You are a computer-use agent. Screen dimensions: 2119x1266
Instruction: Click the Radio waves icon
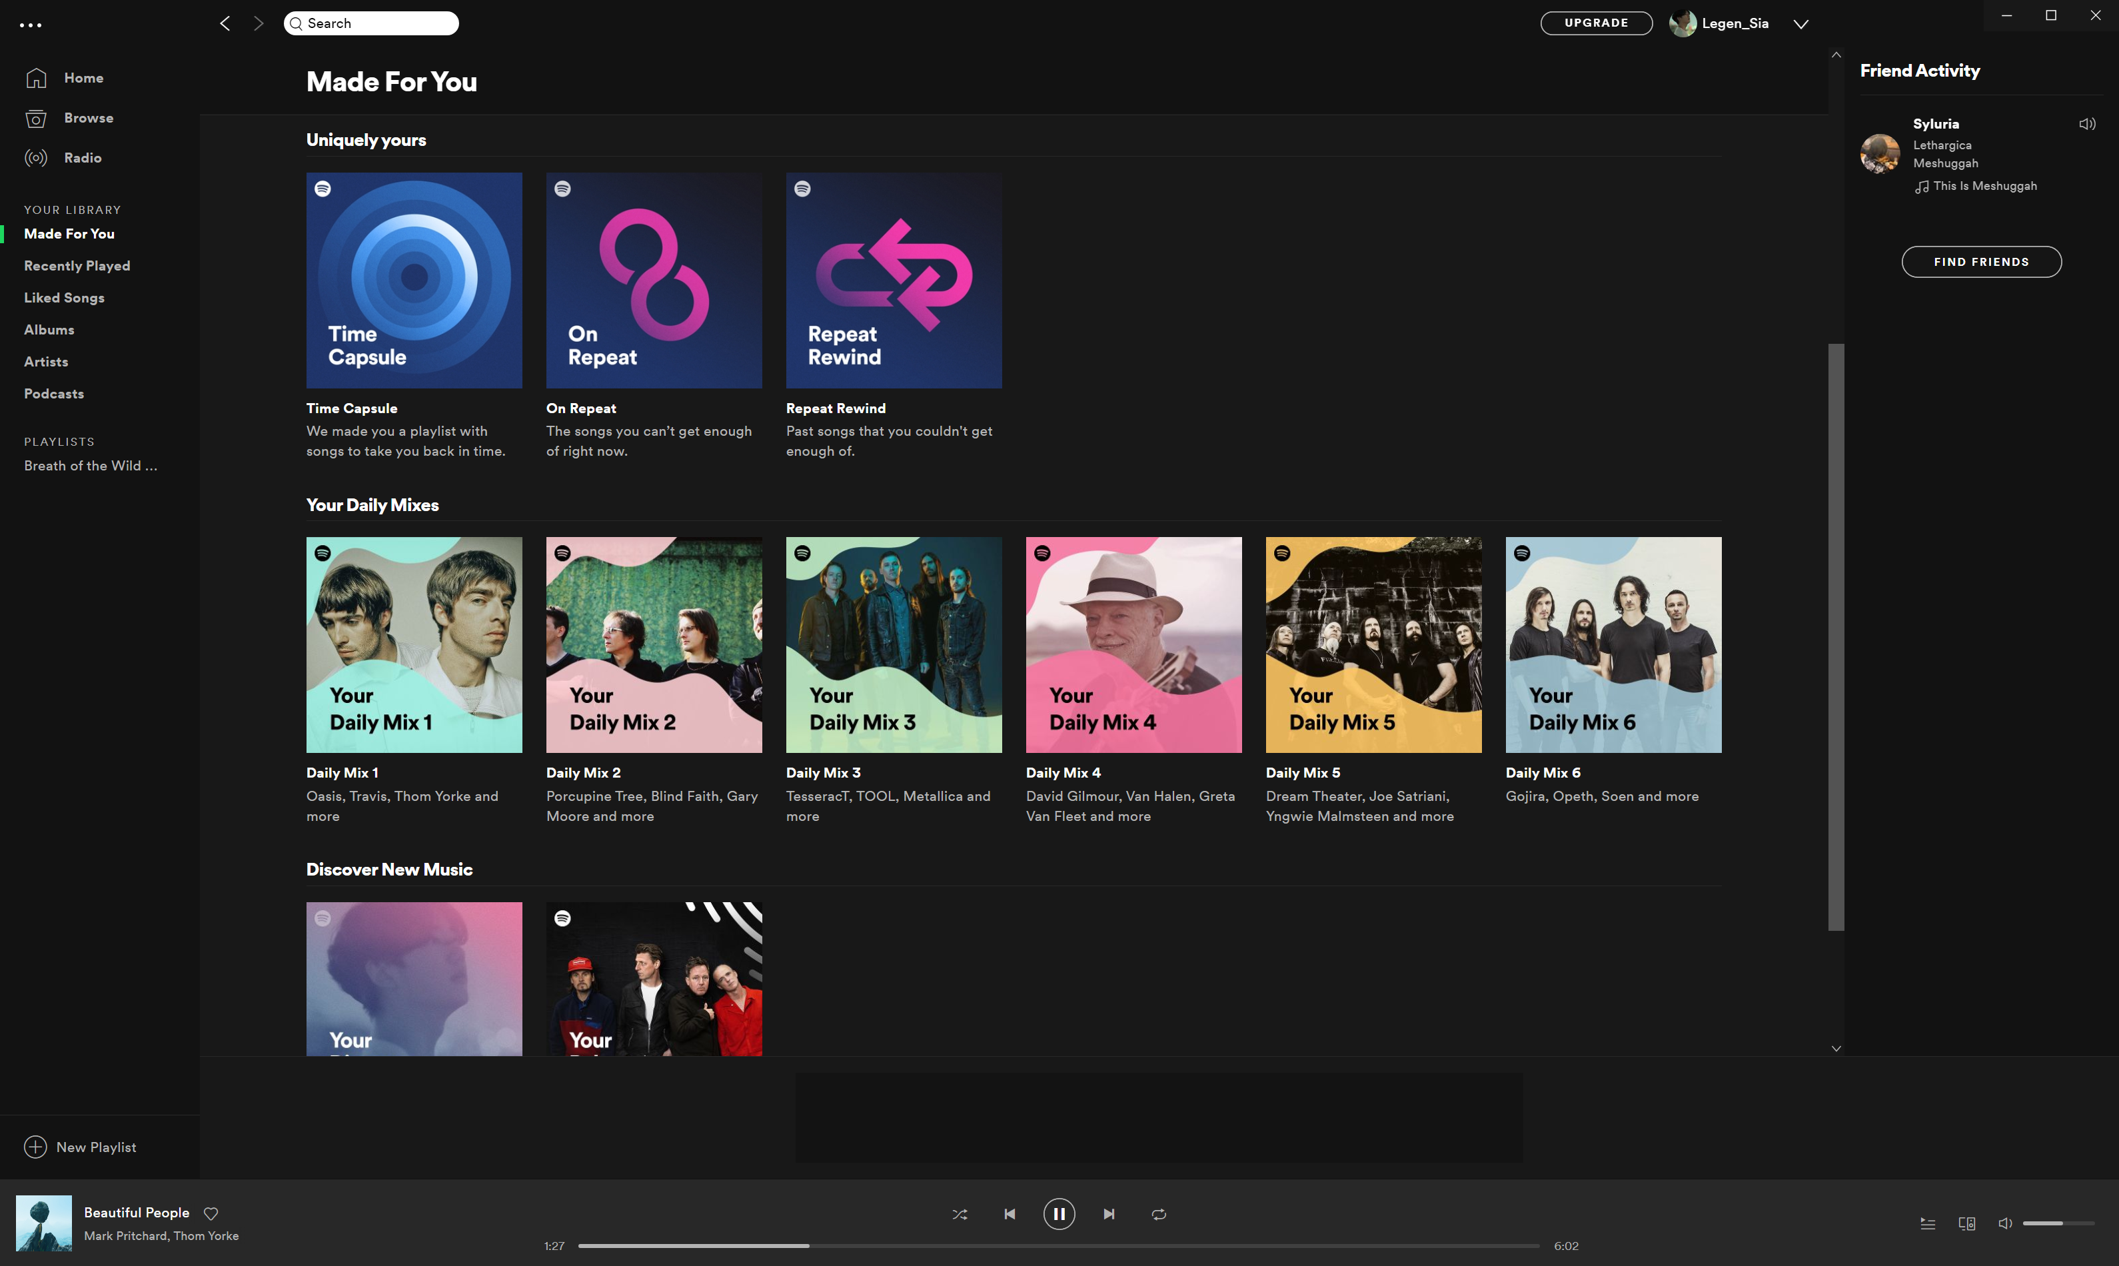click(36, 158)
